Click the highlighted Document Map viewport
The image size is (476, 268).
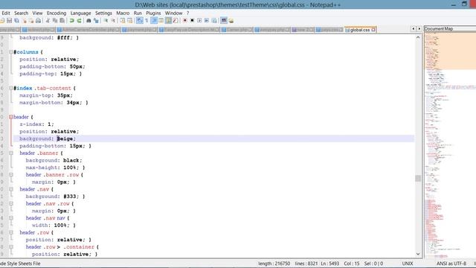[450, 51]
